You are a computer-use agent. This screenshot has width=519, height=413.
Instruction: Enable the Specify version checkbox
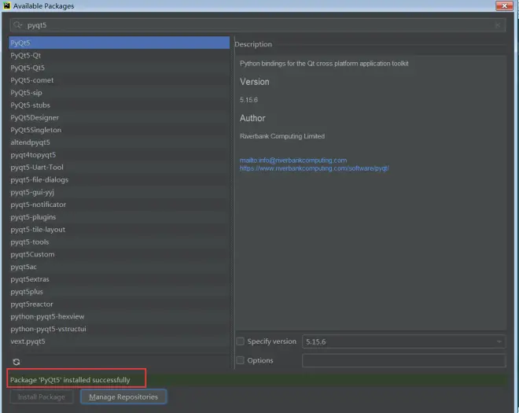coord(241,341)
